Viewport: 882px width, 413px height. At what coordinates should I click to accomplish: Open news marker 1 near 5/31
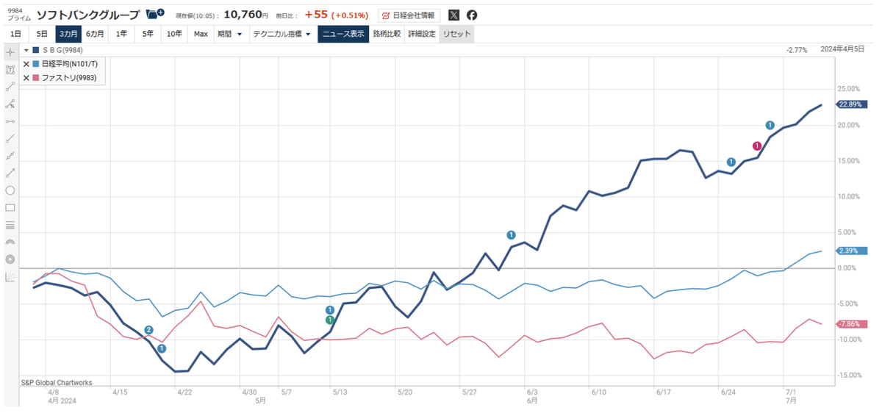click(x=512, y=235)
